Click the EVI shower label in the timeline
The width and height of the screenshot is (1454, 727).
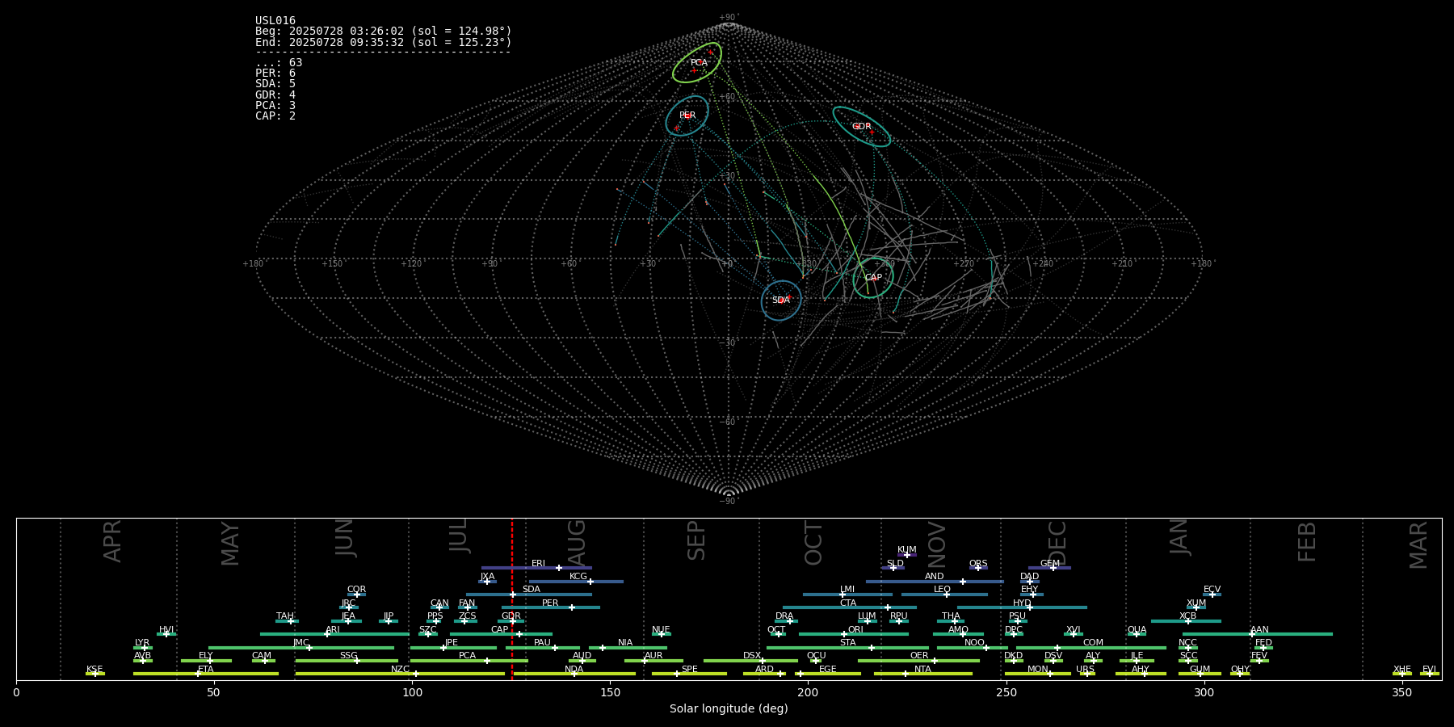coord(1429,670)
